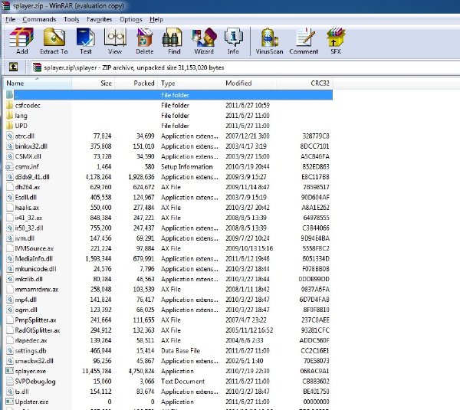Select the UPD folder icon
The image size is (460, 410).
pos(10,126)
